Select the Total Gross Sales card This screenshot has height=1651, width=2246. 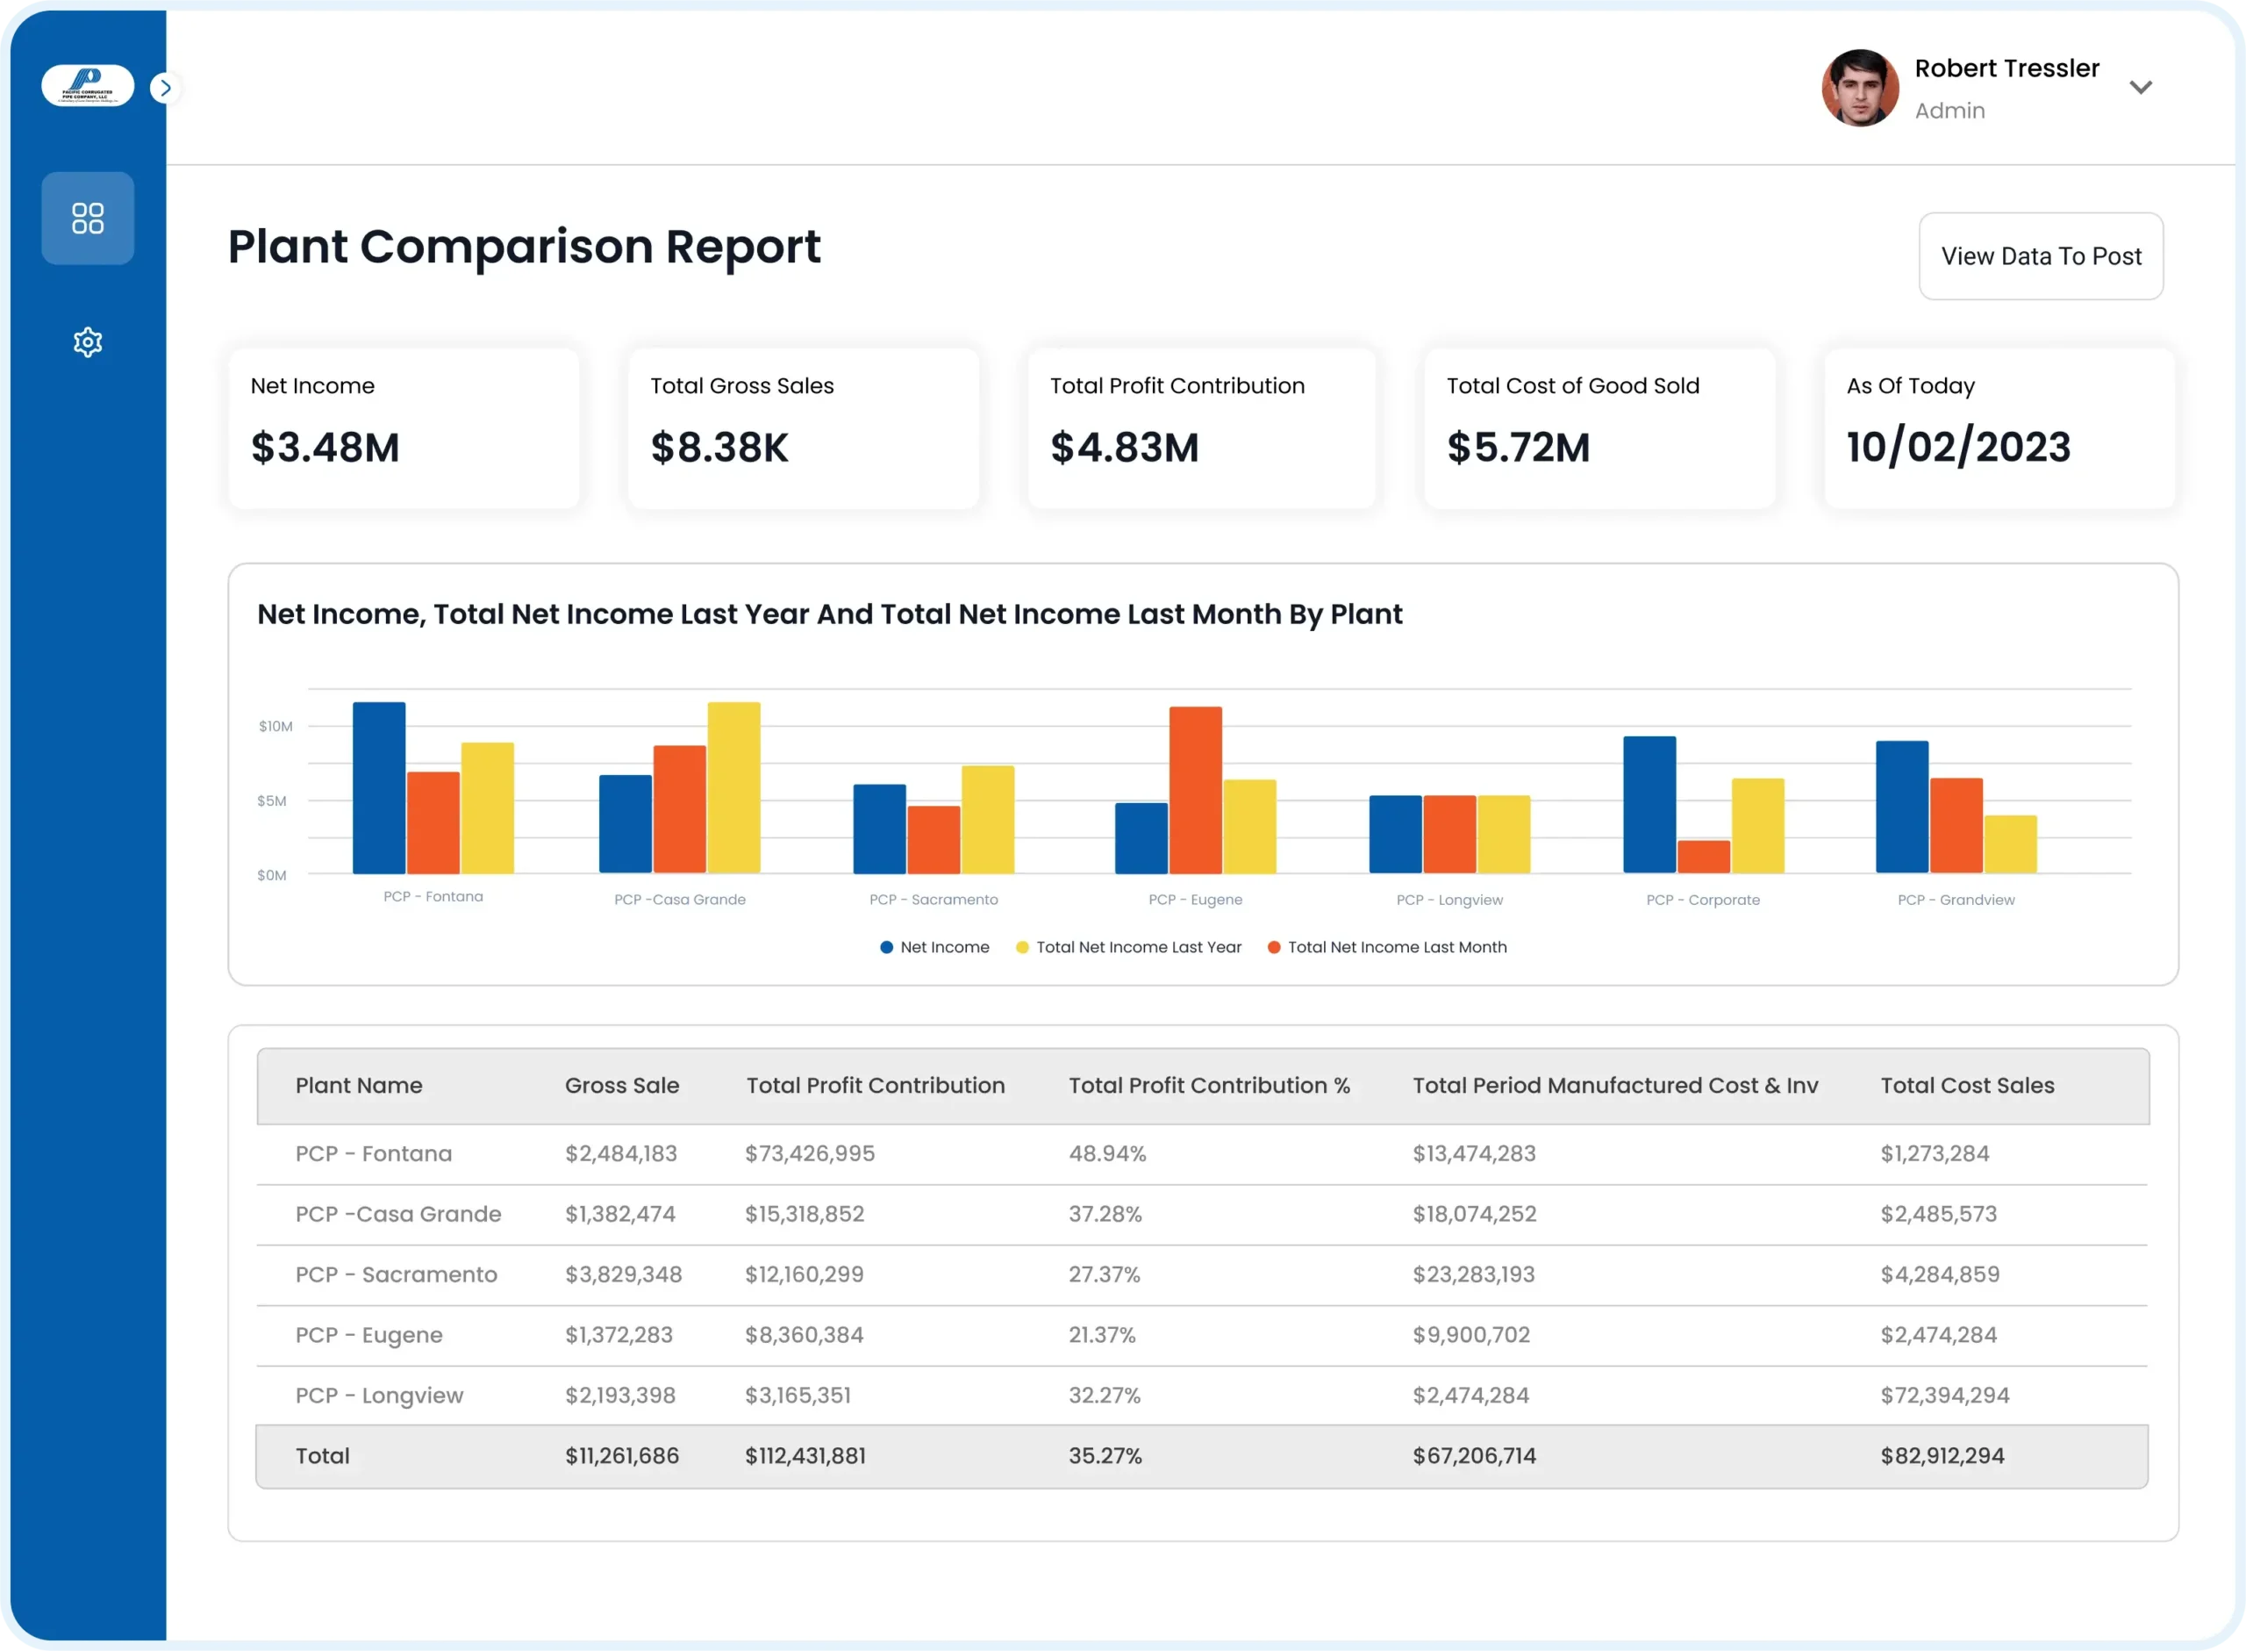click(804, 428)
